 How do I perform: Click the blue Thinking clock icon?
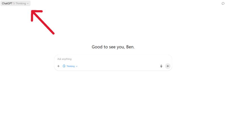pyautogui.click(x=64, y=66)
